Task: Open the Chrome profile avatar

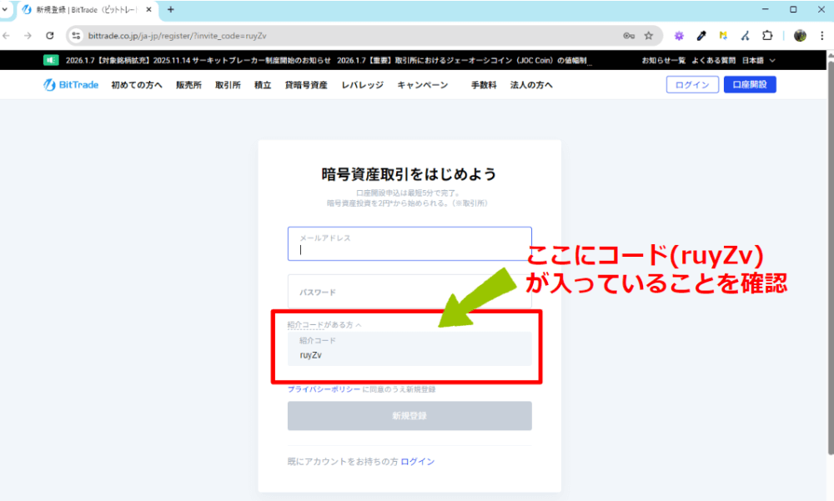Action: (799, 36)
